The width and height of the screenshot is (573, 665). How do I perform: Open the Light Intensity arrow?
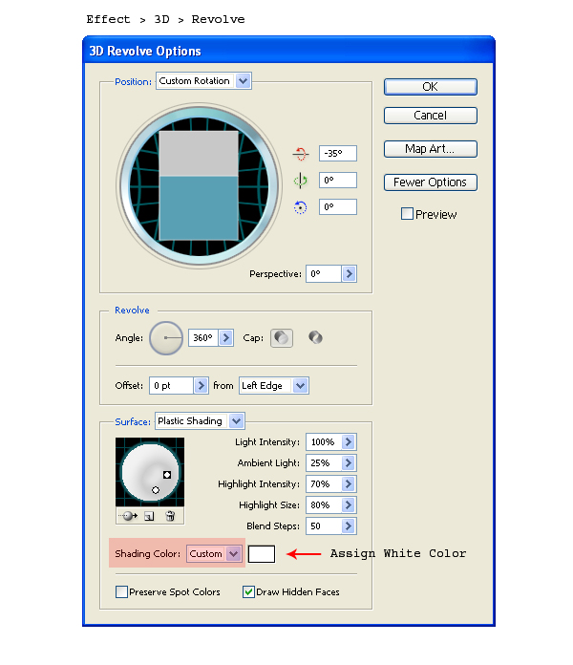(349, 442)
